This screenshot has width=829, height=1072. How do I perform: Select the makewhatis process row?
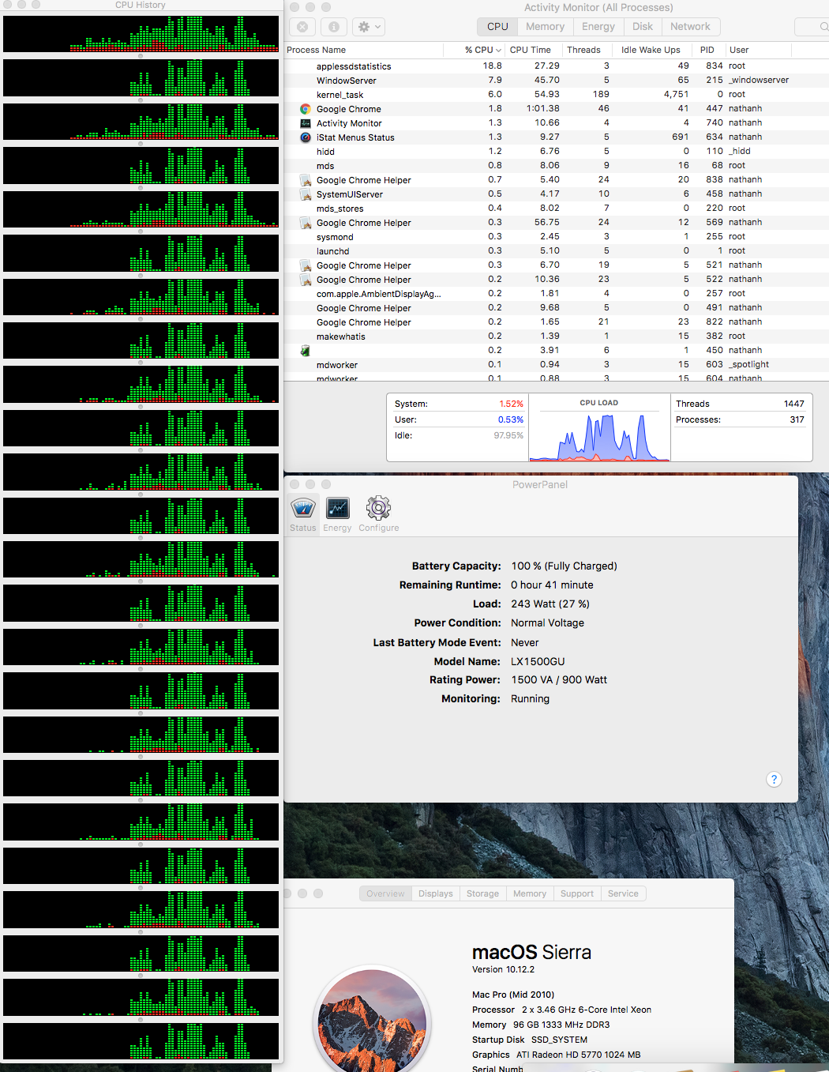[x=557, y=337]
